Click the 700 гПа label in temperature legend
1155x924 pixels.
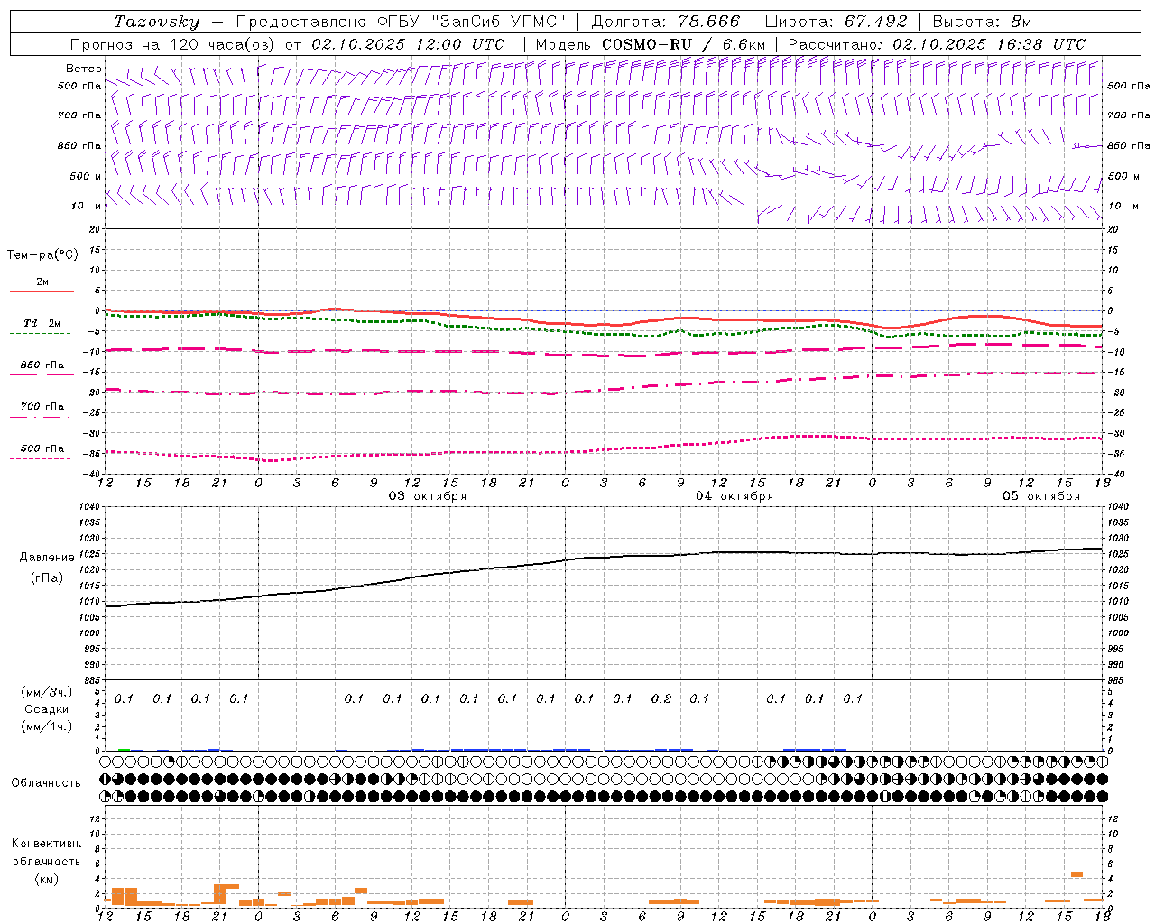coord(42,407)
